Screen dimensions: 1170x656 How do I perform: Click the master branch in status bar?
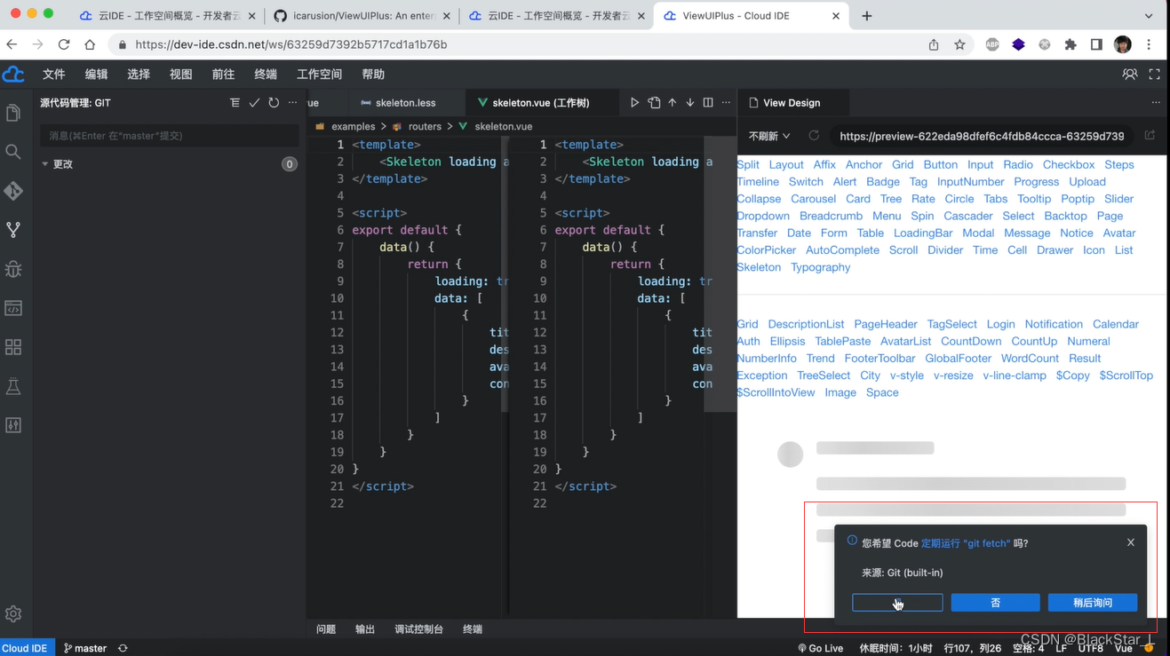tap(85, 648)
